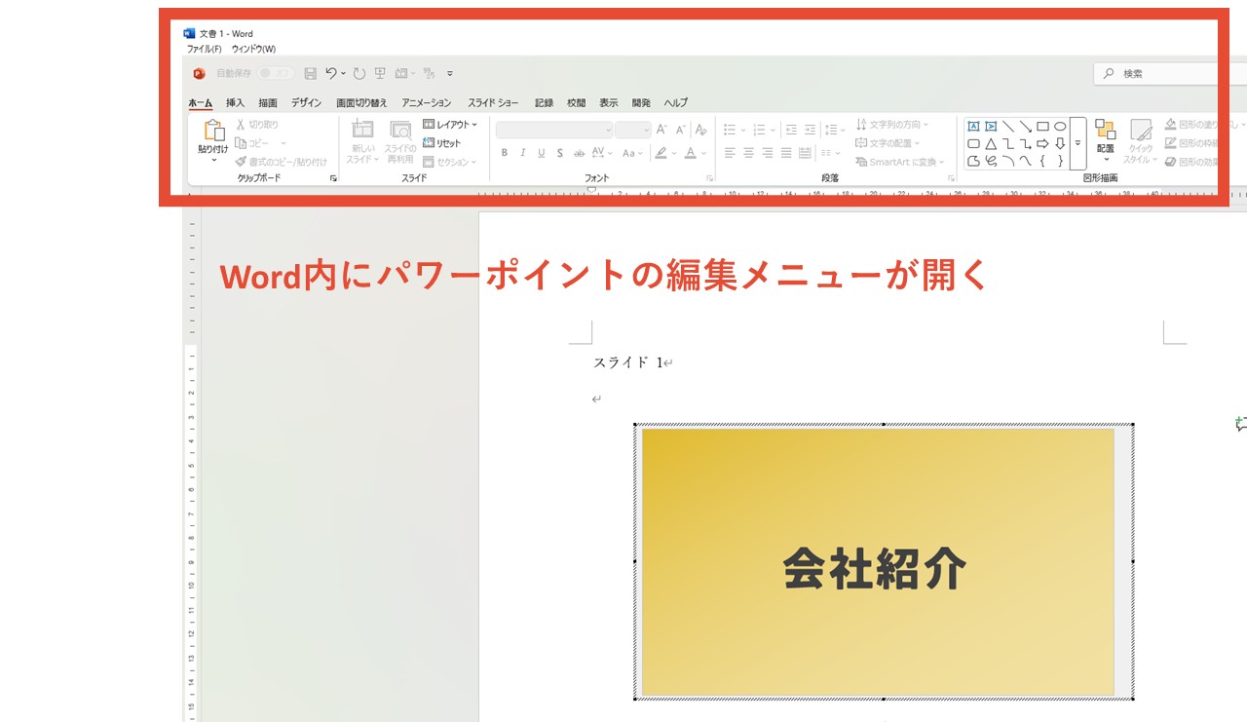Click text highlight color pen

[x=661, y=153]
